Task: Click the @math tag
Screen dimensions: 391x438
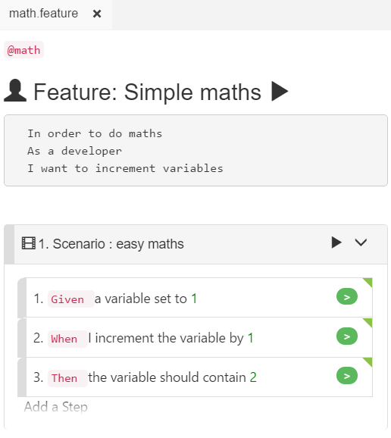Action: (x=23, y=50)
